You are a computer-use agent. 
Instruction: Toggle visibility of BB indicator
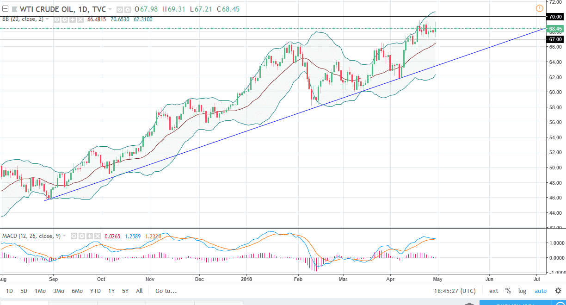(x=57, y=19)
